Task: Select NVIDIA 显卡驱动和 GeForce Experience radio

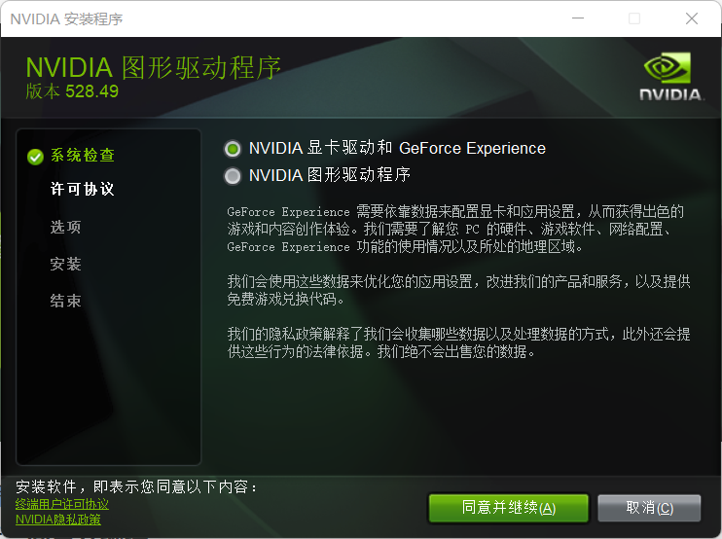Action: pyautogui.click(x=233, y=149)
